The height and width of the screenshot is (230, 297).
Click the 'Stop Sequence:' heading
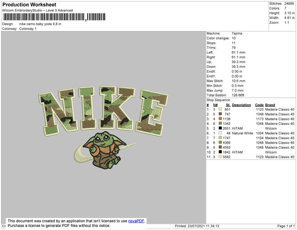click(x=218, y=100)
